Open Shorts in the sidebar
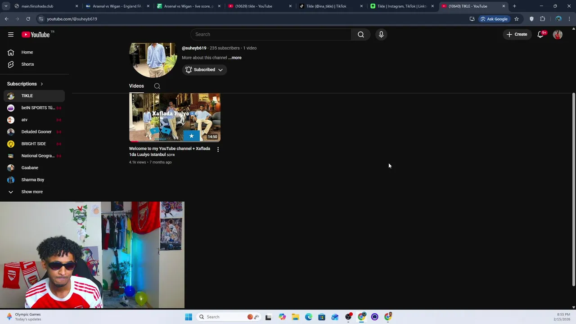Screen dimensions: 576x324 (x=34, y=64)
